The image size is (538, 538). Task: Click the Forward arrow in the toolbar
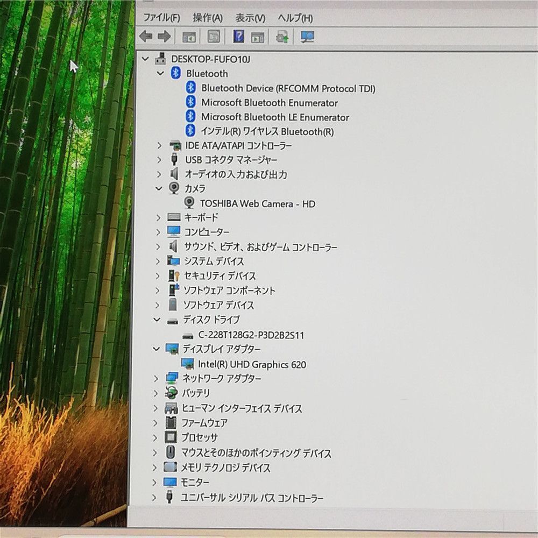click(x=164, y=37)
